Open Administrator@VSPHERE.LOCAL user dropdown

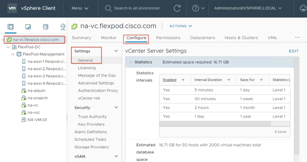(248, 8)
